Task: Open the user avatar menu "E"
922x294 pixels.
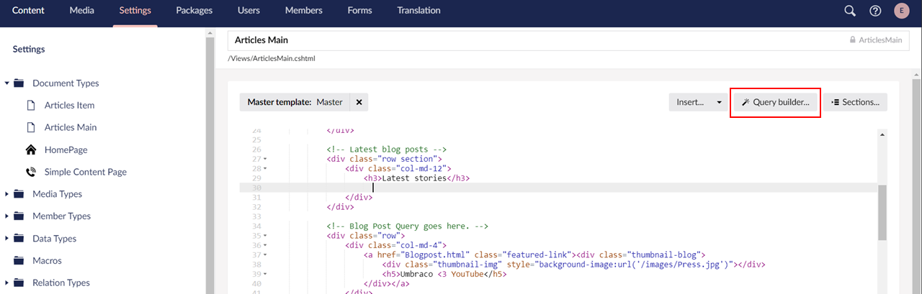Action: pyautogui.click(x=901, y=11)
